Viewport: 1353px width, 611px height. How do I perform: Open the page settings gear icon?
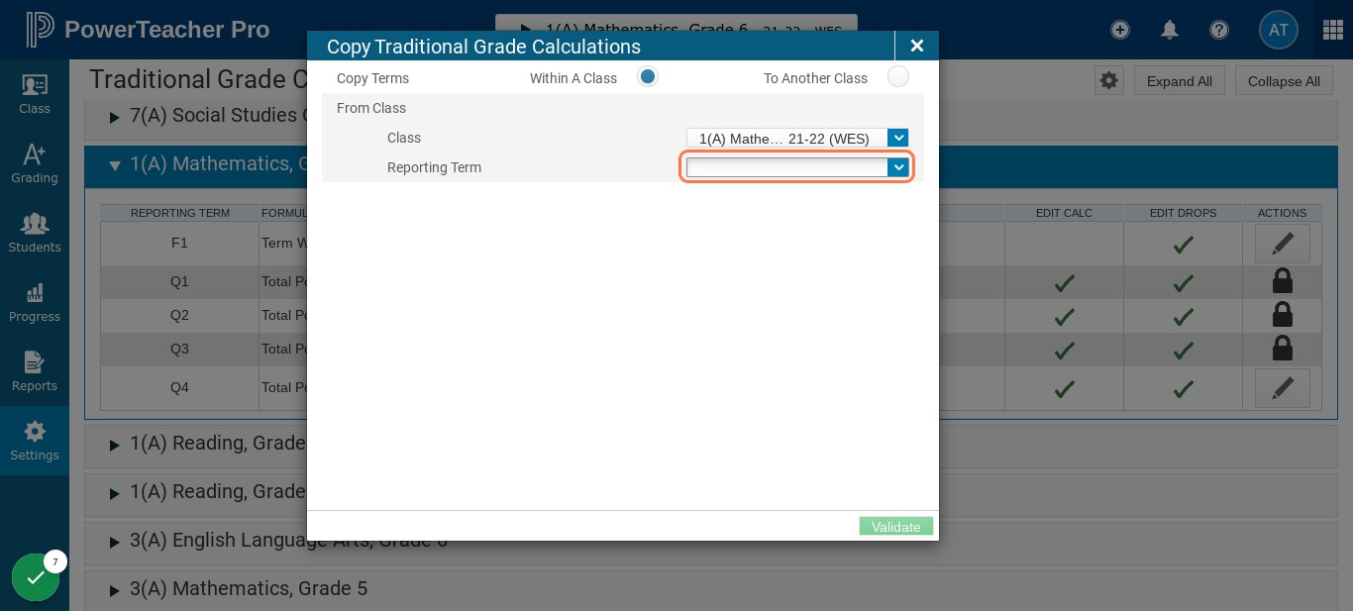(x=1109, y=80)
